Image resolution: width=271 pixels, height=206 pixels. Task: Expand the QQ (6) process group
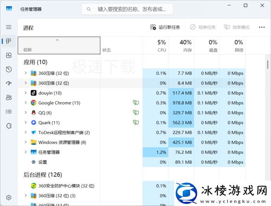[x=26, y=112]
